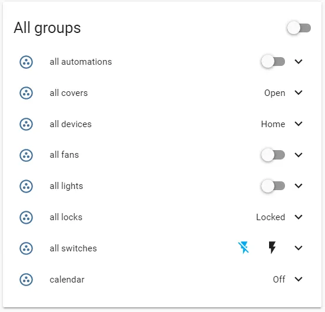Screen dimensions: 325x312
Task: Toggle the all lights switch
Action: (x=273, y=186)
